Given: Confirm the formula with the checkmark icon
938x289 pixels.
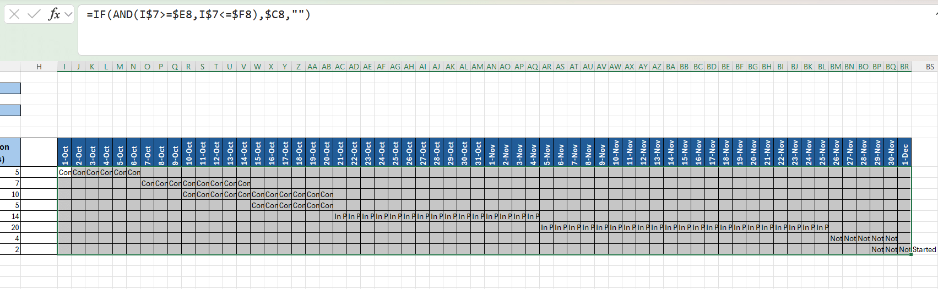Looking at the screenshot, I should click(34, 14).
